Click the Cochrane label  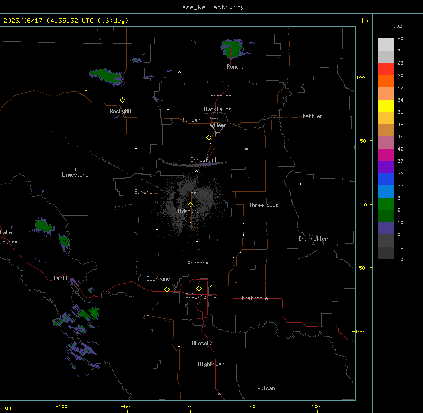tap(158, 279)
